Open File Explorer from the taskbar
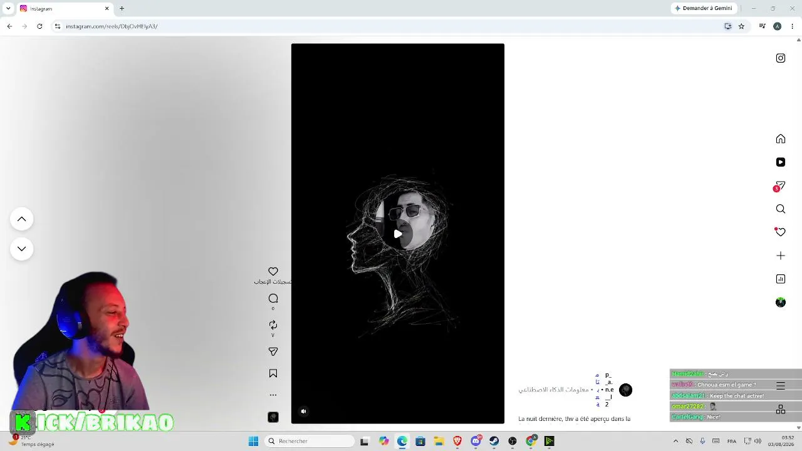 [x=439, y=442]
